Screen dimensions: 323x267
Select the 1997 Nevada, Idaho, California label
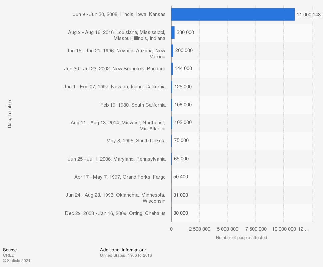point(114,87)
